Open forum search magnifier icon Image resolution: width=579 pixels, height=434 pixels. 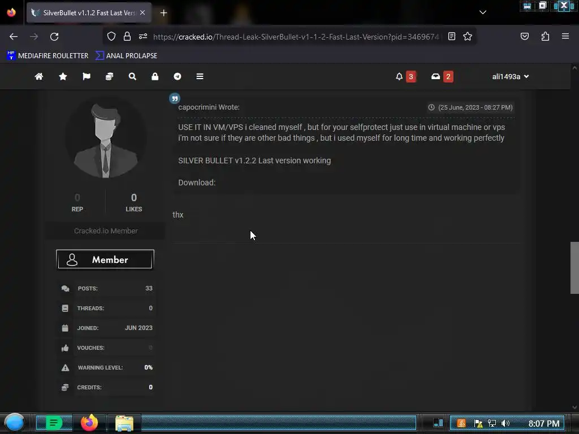[x=132, y=76]
